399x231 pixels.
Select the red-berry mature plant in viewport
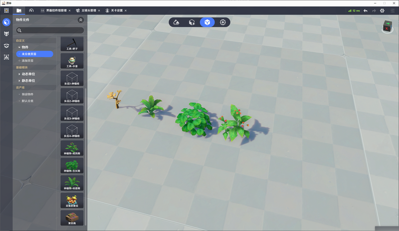[x=234, y=123]
